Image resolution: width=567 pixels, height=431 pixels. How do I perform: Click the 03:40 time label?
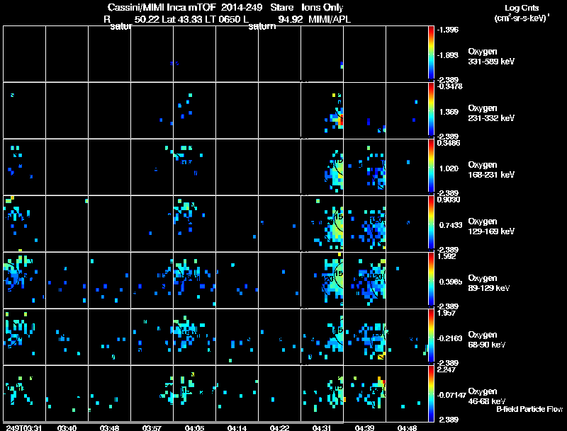[x=67, y=427]
